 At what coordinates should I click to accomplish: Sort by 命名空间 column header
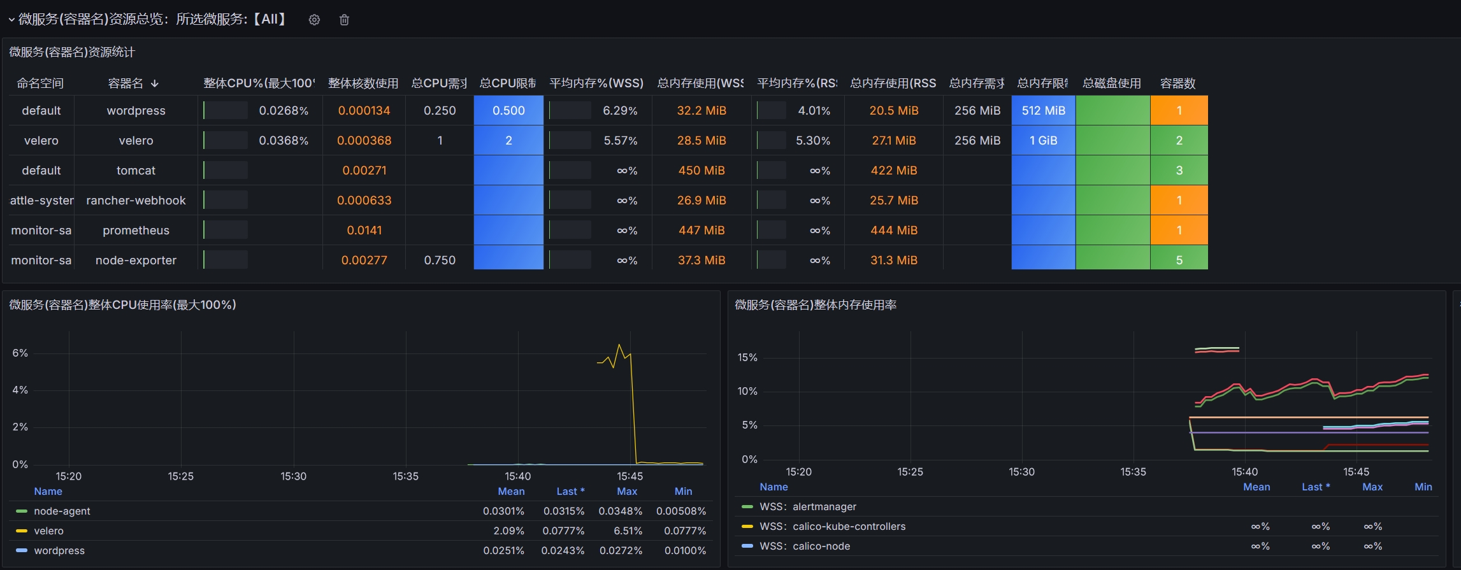(x=40, y=83)
